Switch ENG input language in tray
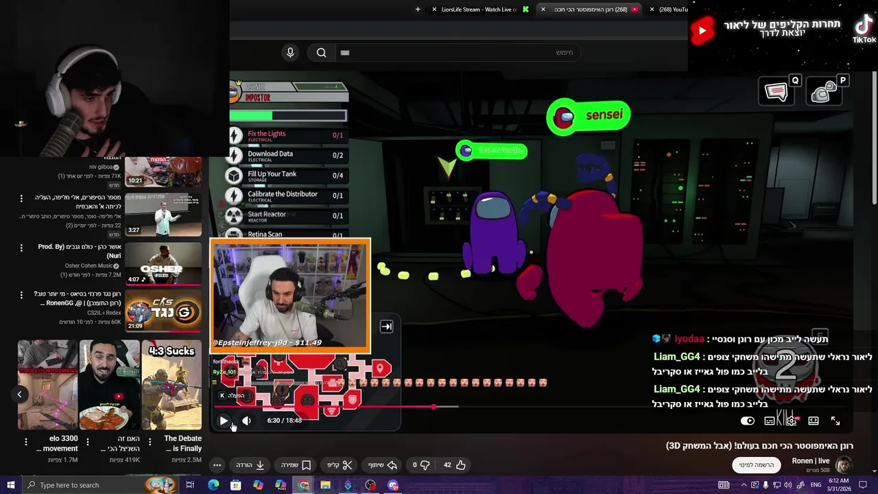This screenshot has width=878, height=494. (816, 485)
